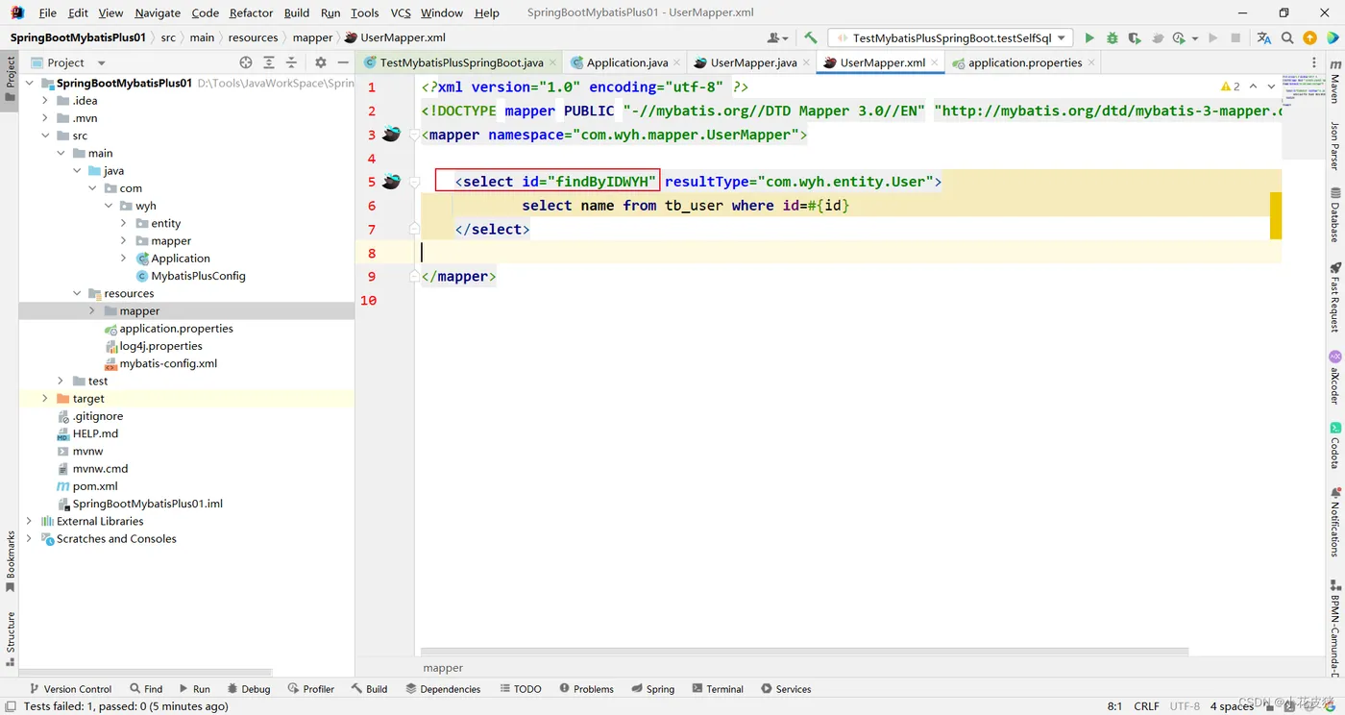Open the user account icon in the toolbar
The height and width of the screenshot is (715, 1345).
[776, 38]
